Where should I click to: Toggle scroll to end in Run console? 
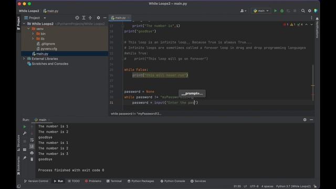(31, 146)
